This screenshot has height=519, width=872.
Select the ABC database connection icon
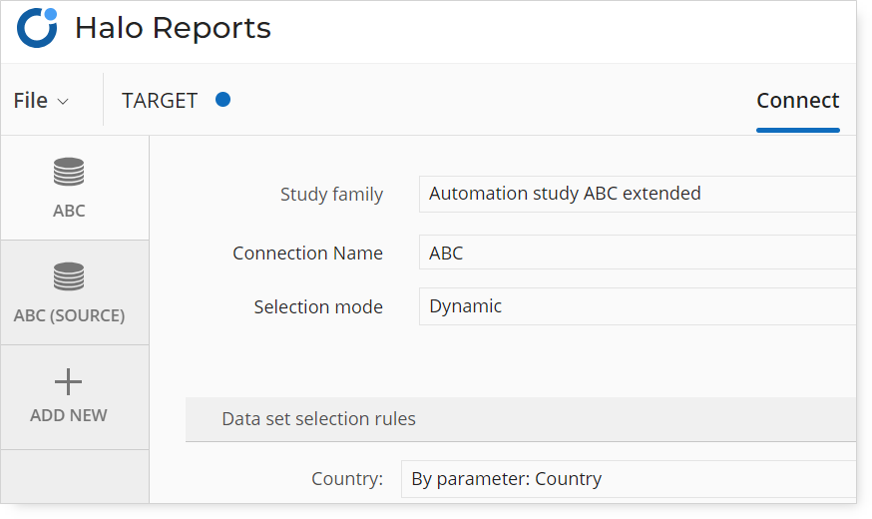pyautogui.click(x=69, y=172)
